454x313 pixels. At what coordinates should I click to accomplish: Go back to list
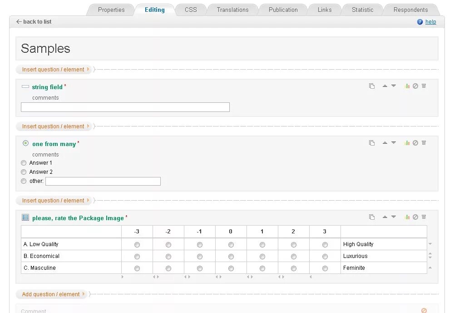(34, 22)
